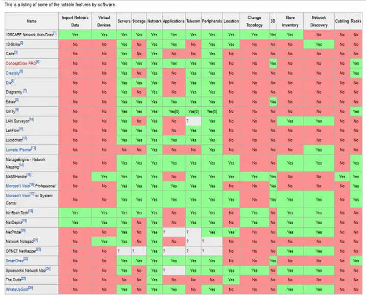Open Microsoft Visio link in Professional row
This screenshot has height=296, width=366.
click(x=18, y=186)
